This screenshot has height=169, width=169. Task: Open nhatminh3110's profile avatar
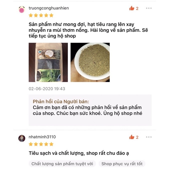pyautogui.click(x=22, y=138)
